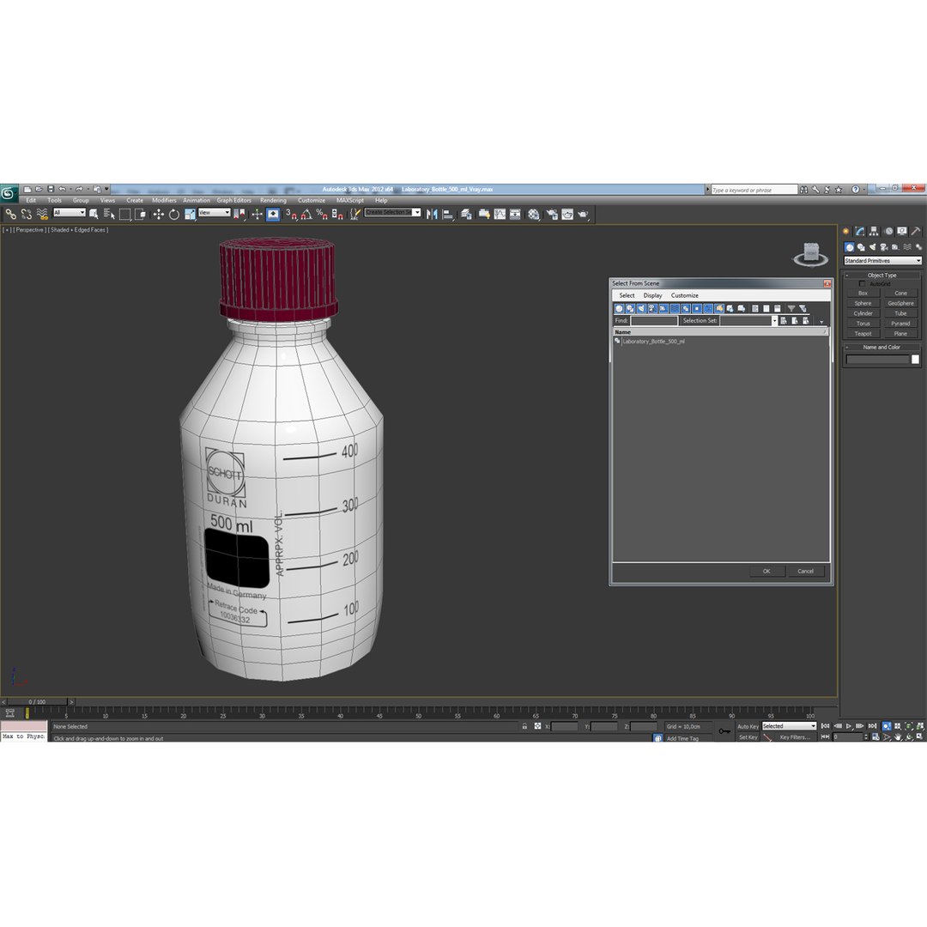Viewport: 927px width, 927px height.
Task: Toggle the Angle Snap tool
Action: pos(306,214)
